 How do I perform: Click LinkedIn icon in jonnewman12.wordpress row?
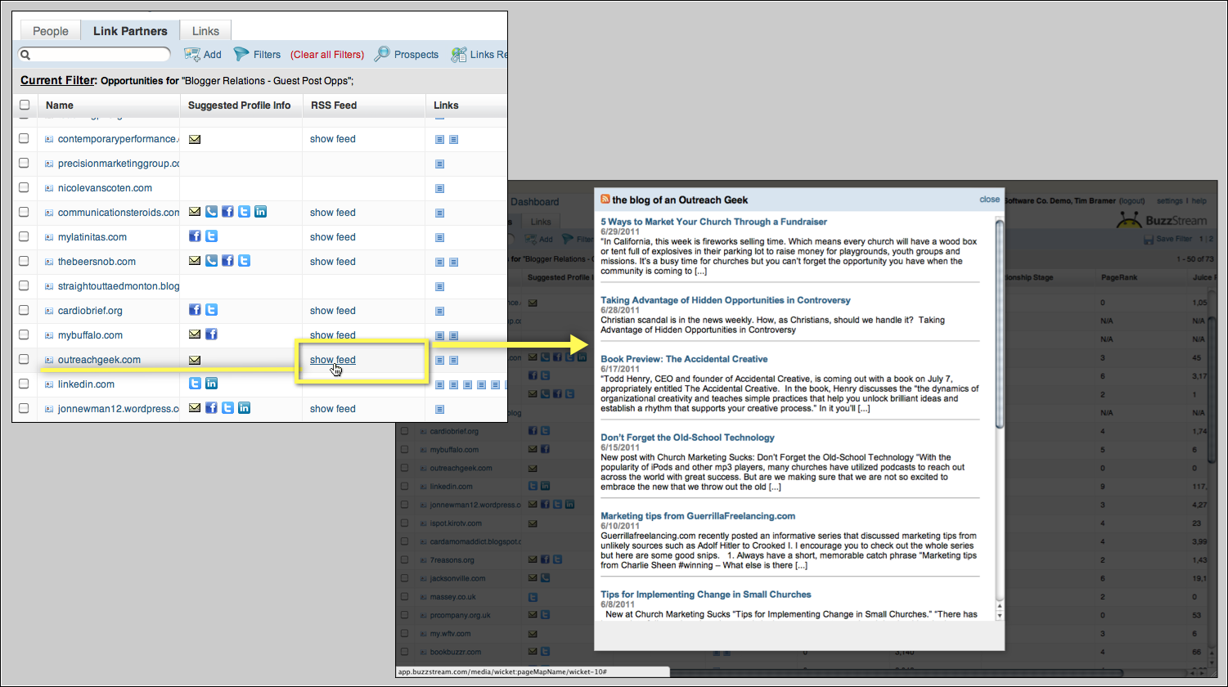(244, 408)
